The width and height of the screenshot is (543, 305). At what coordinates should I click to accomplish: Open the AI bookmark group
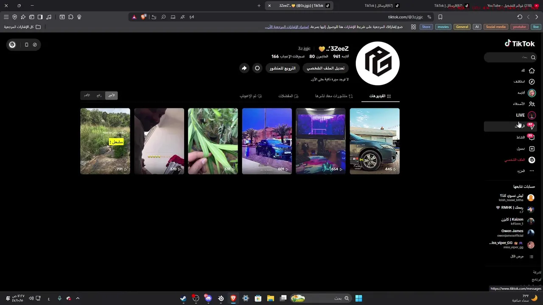coord(477,27)
